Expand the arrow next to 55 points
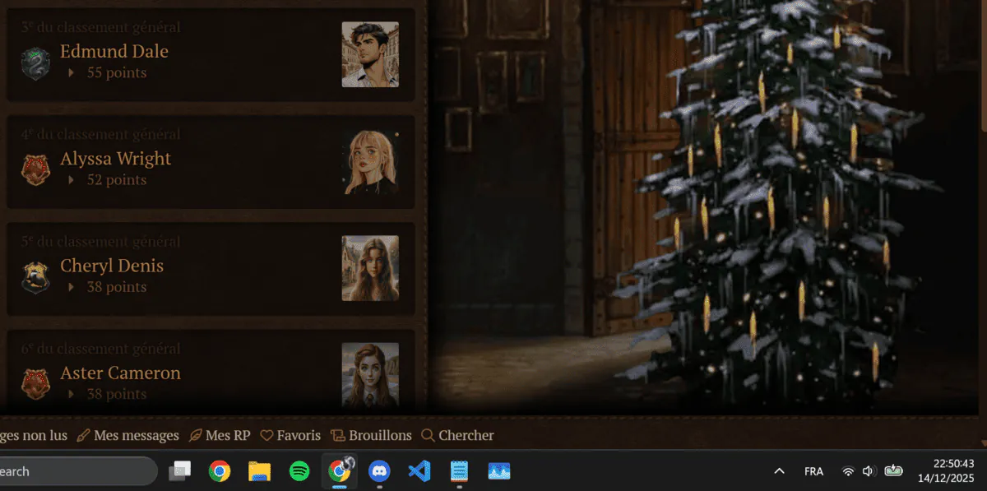This screenshot has height=491, width=987. click(x=72, y=73)
